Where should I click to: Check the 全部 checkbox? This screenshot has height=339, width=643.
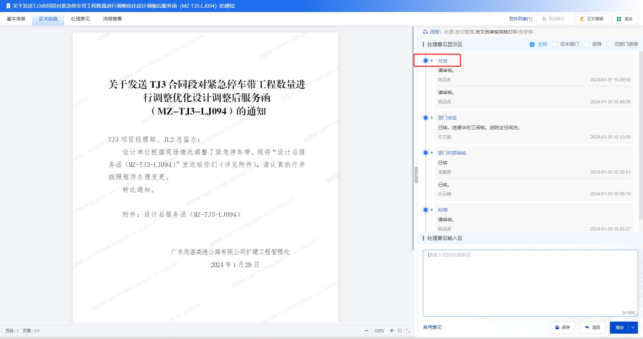532,45
